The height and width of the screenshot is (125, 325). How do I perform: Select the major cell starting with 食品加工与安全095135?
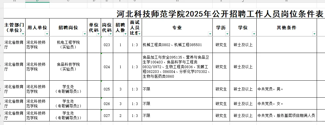click(x=177, y=67)
